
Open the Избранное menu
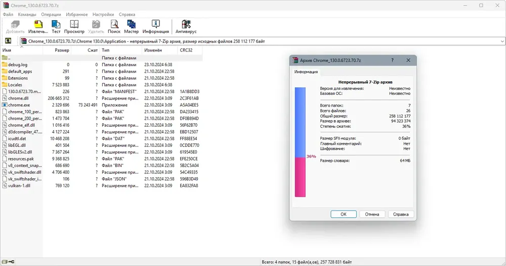click(x=77, y=15)
